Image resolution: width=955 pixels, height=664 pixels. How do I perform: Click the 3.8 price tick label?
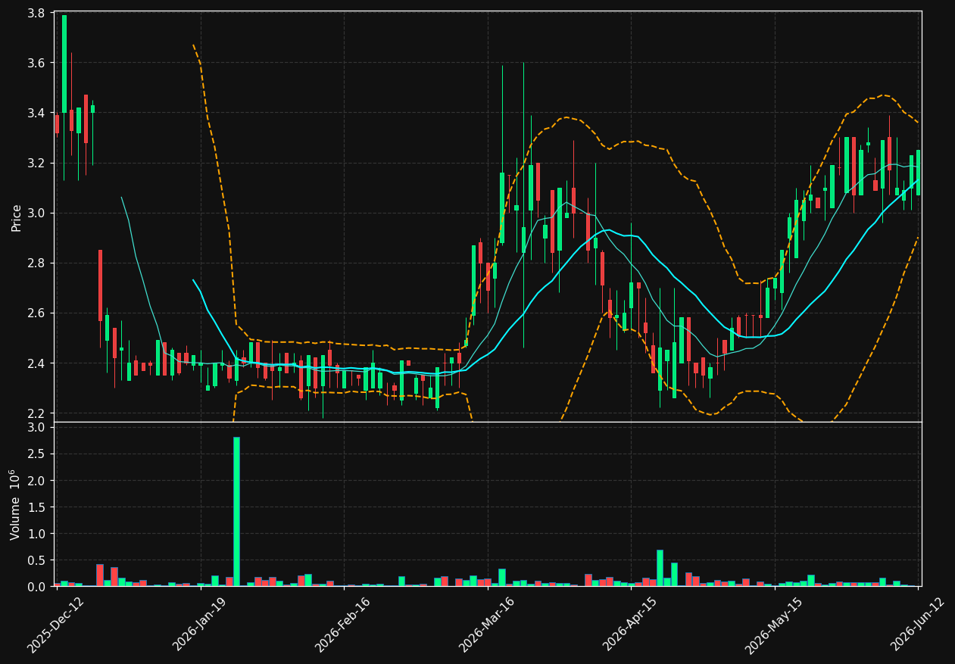pos(38,13)
